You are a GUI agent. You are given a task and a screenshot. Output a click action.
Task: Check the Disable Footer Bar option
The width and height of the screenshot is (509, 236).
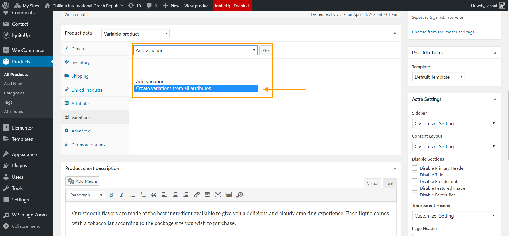[x=415, y=195]
